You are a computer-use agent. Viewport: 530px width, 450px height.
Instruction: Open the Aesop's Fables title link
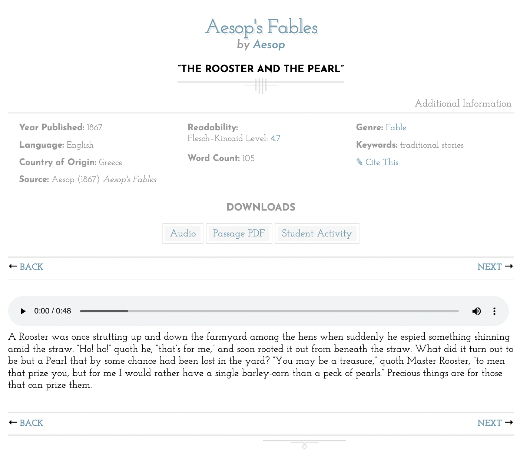pos(262,27)
